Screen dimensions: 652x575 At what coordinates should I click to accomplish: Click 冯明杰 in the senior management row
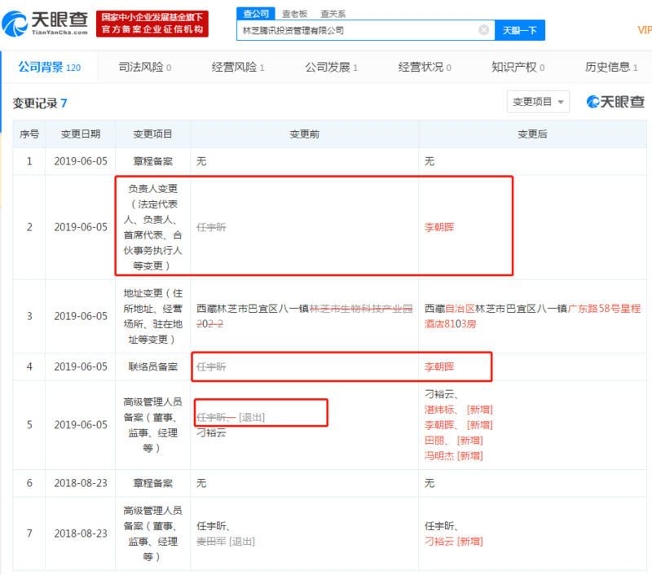(439, 456)
